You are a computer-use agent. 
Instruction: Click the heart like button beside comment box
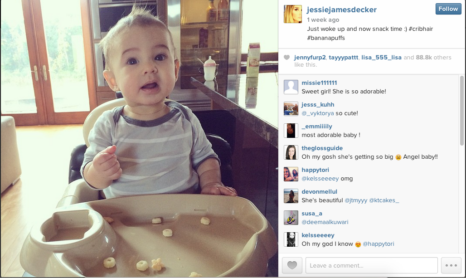(292, 265)
